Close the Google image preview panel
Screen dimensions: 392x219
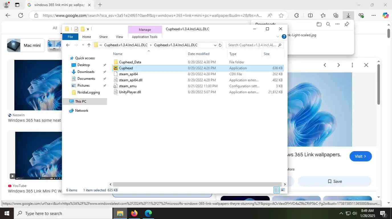[x=366, y=65]
